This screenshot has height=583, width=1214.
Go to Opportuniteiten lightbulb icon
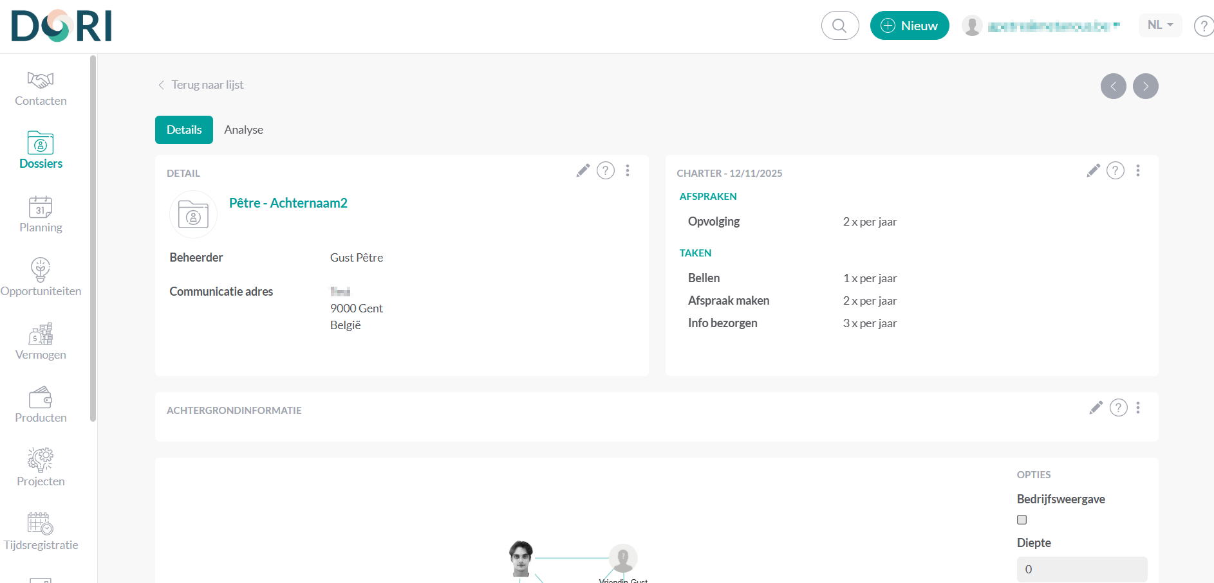pos(41,270)
